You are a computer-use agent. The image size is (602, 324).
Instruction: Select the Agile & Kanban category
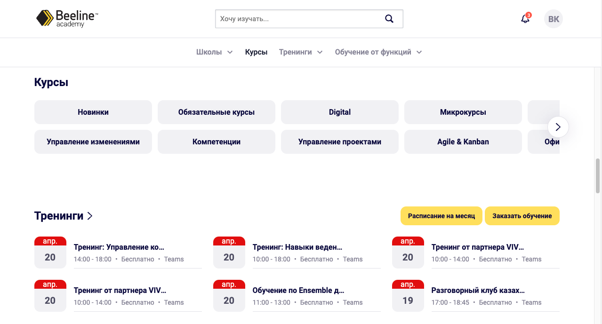(x=463, y=142)
